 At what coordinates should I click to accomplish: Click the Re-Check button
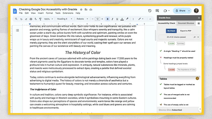coord(171,31)
